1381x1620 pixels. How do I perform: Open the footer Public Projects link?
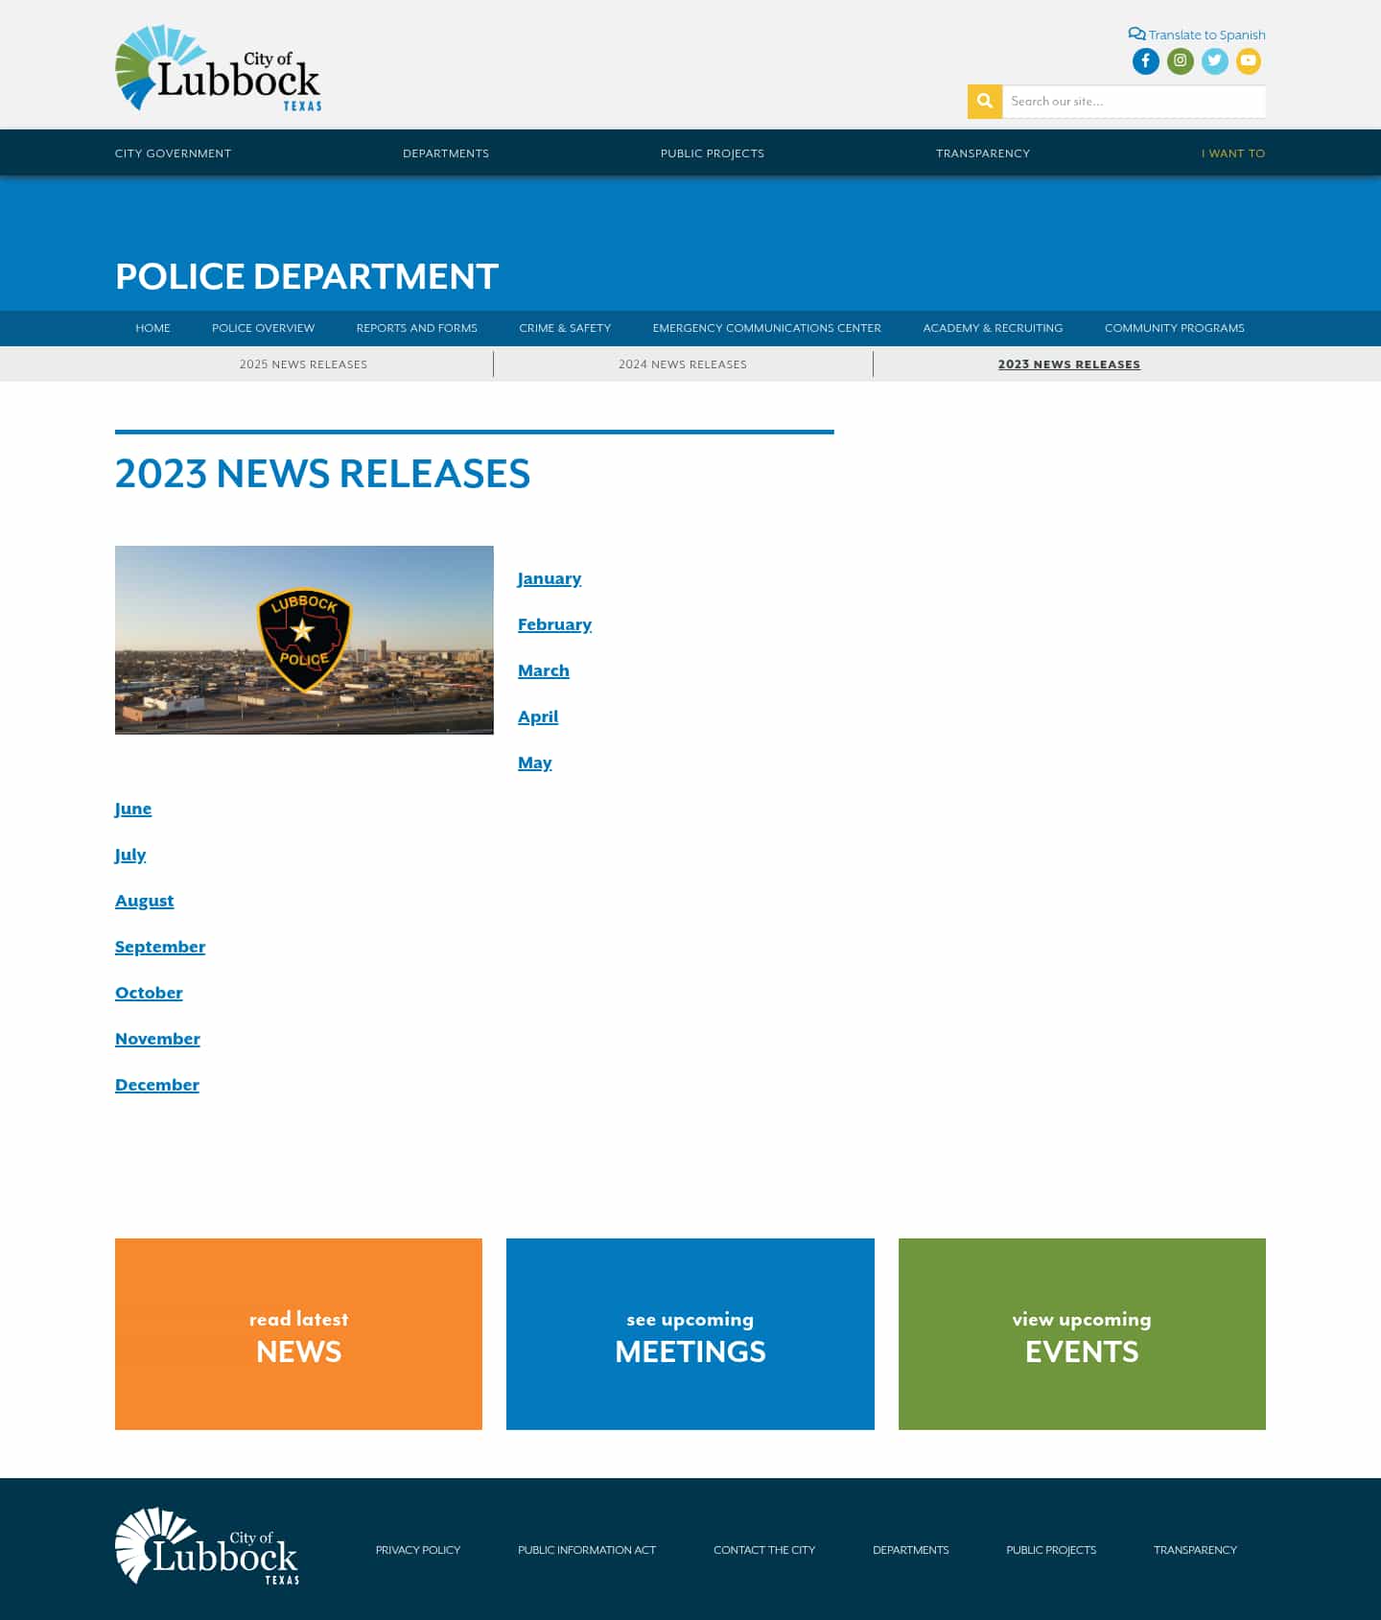1051,1550
